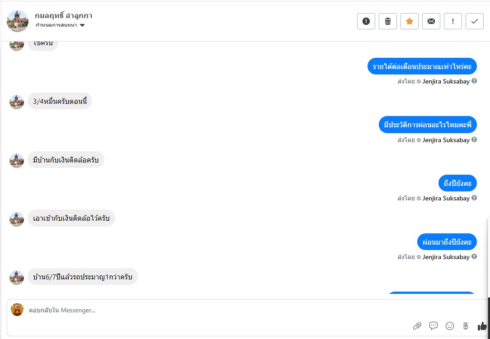Viewport: 490px width, 339px height.
Task: Delete conversation using trash can icon
Action: (388, 21)
